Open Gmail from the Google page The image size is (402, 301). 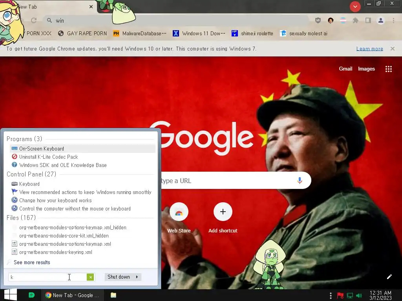(345, 69)
